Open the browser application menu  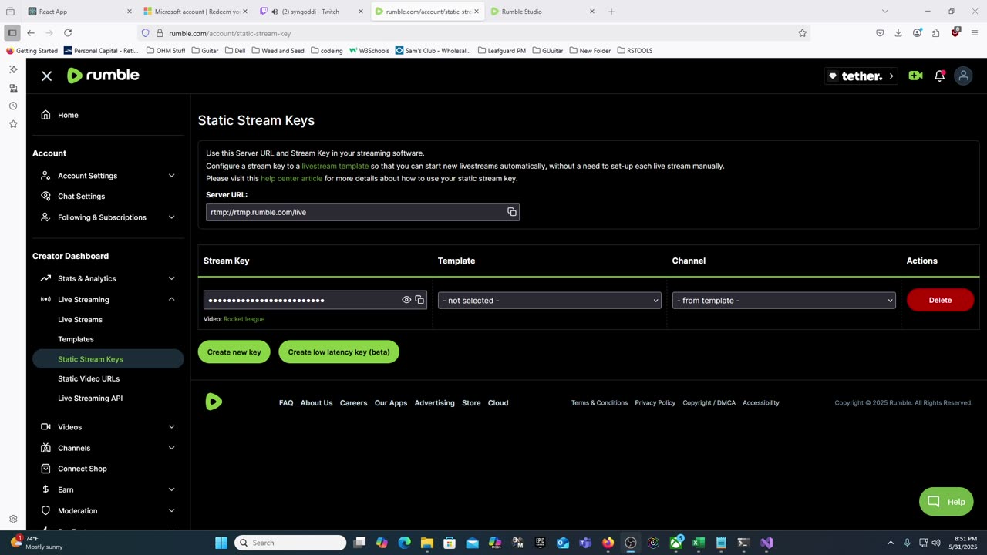point(975,33)
